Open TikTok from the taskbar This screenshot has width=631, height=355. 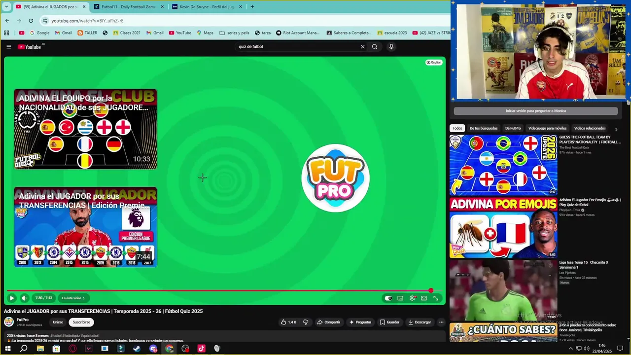[201, 349]
